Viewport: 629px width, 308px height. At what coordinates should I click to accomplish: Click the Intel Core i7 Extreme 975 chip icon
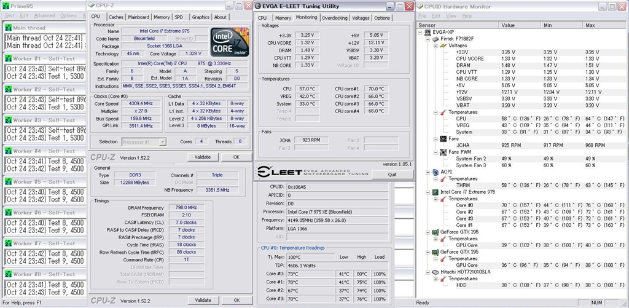point(436,192)
